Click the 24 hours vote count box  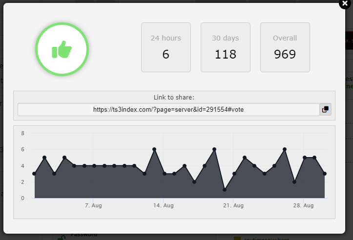pyautogui.click(x=166, y=47)
